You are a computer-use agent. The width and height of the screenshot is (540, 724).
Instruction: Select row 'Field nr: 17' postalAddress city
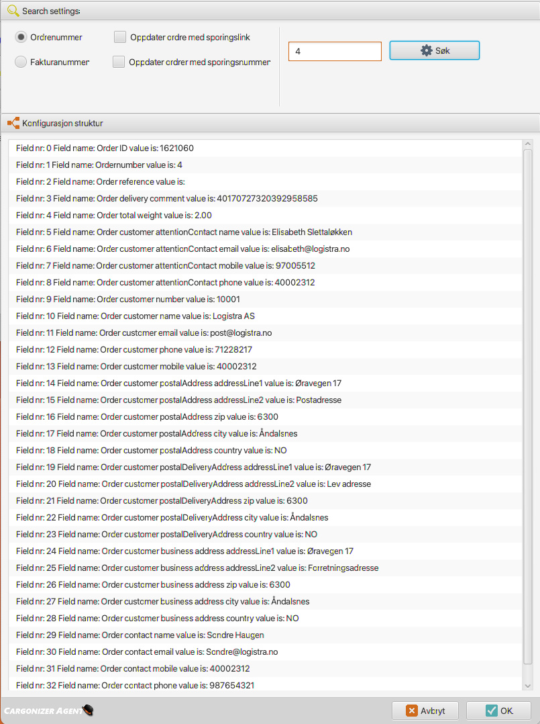[265, 434]
